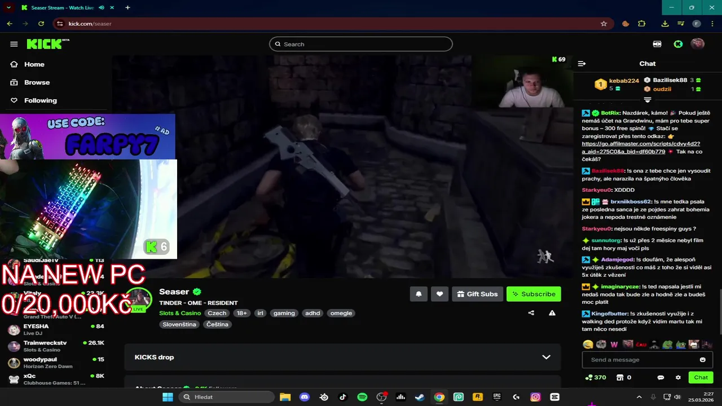
Task: Bookmark this page with star icon
Action: pos(604,24)
